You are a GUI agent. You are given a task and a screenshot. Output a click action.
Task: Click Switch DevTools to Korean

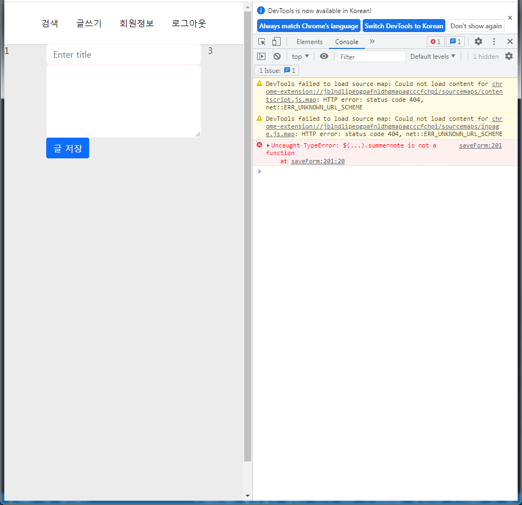click(x=403, y=25)
